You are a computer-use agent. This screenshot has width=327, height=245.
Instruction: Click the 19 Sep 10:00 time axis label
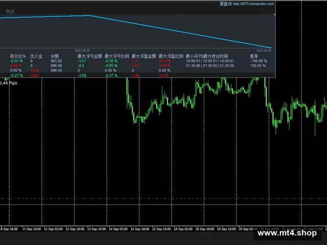pyautogui.click(x=226, y=229)
